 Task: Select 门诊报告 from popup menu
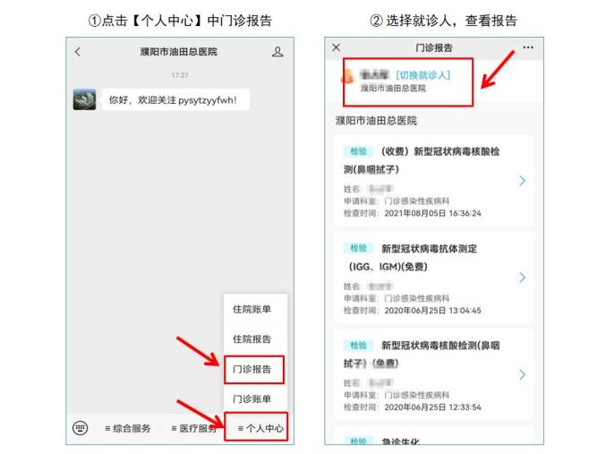coord(252,369)
